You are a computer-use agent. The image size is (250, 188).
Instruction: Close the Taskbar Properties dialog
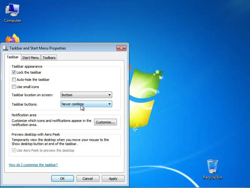point(121,48)
